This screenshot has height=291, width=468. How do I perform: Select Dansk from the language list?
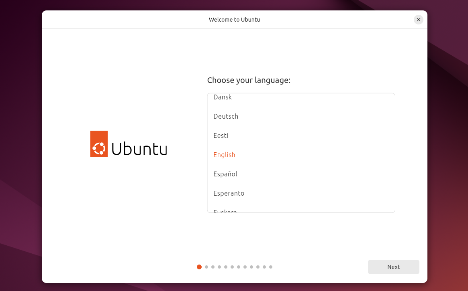pyautogui.click(x=301, y=97)
